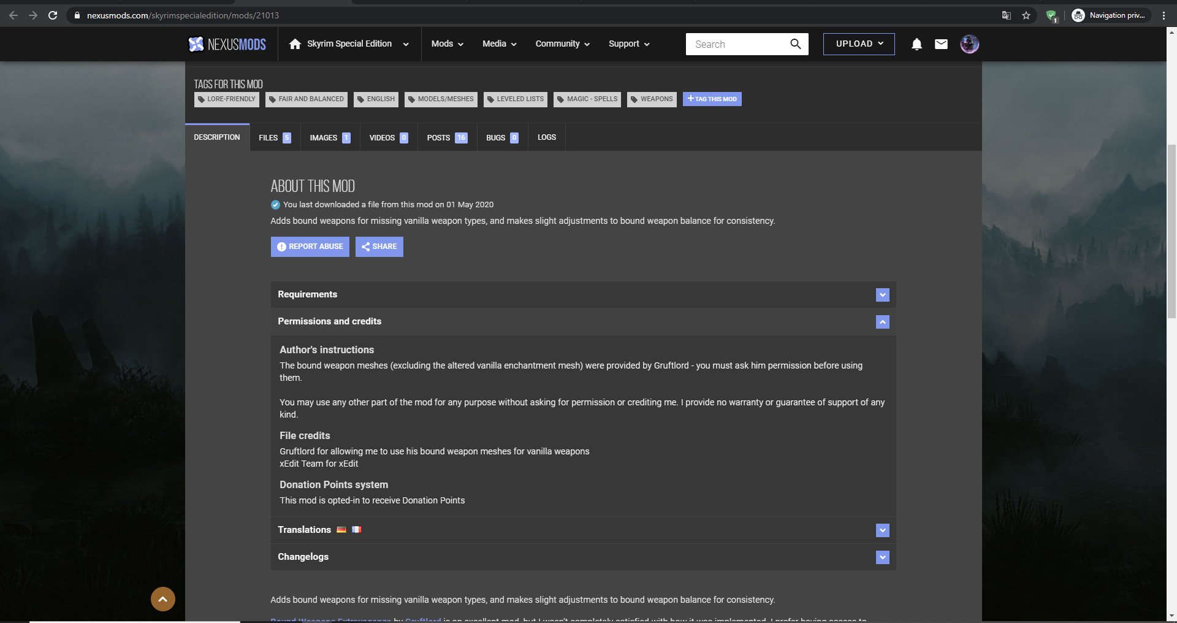Image resolution: width=1177 pixels, height=623 pixels.
Task: Click into the Search input field
Action: click(x=739, y=44)
